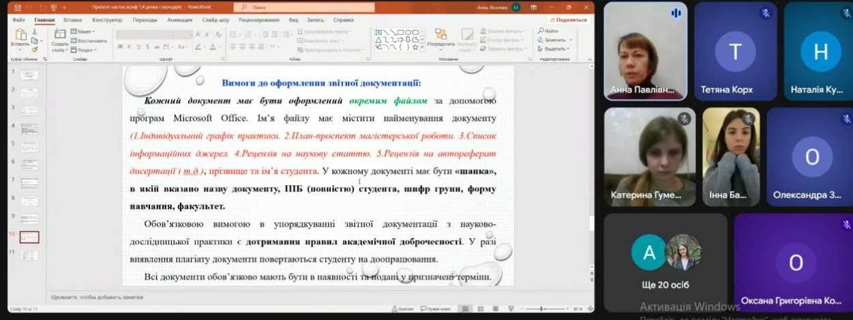The height and width of the screenshot is (320, 853).
Task: Select slide 11 thumbnail in the panel
Action: point(29,255)
